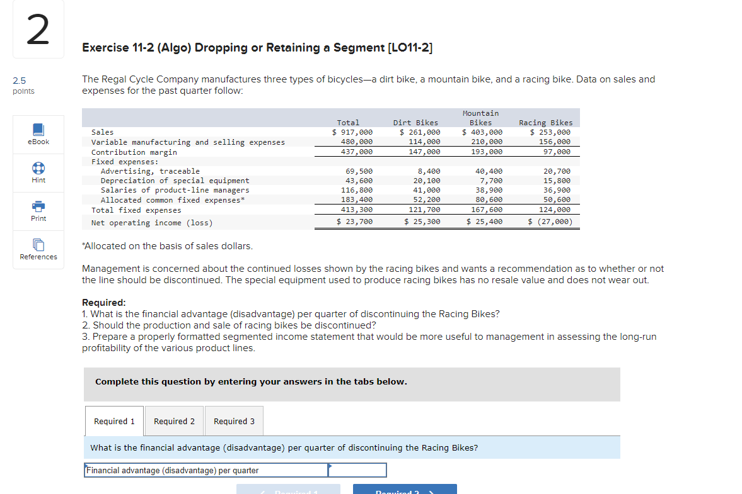Print the question using the Print icon

pos(38,211)
